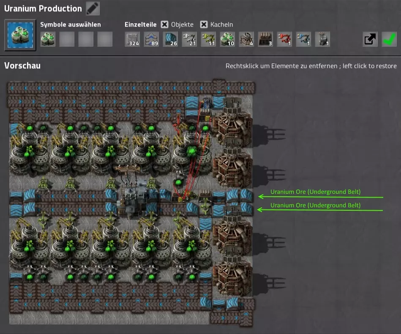
Task: Click the substation component icon
Action: coord(322,39)
